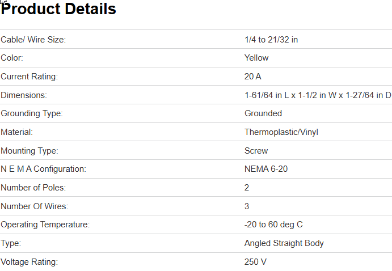This screenshot has height=271, width=392.
Task: Select the Grounded value
Action: (263, 113)
